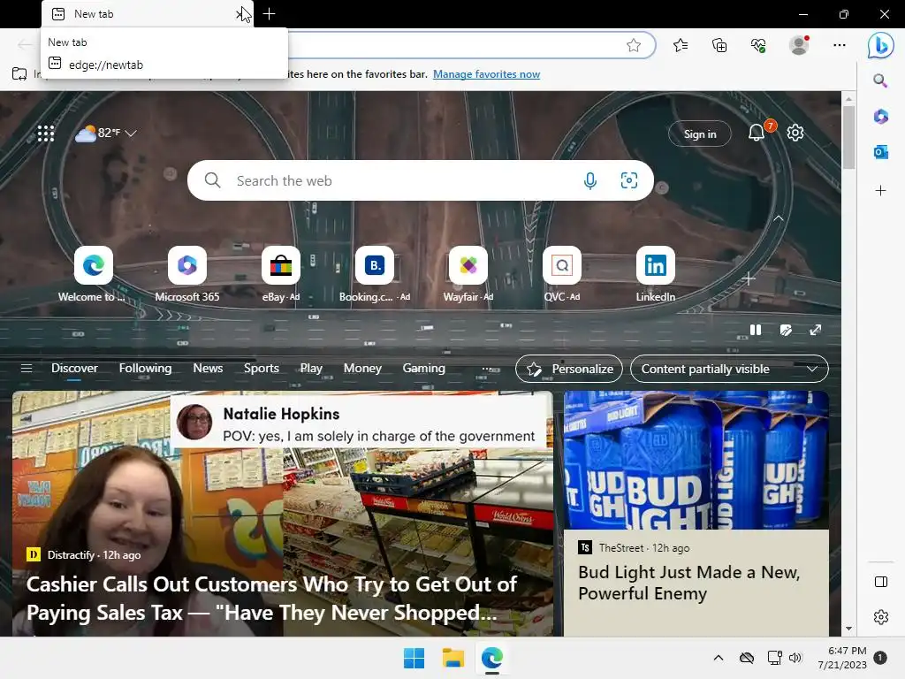Switch to the Gaming tab
Image resolution: width=905 pixels, height=679 pixels.
pyautogui.click(x=423, y=369)
